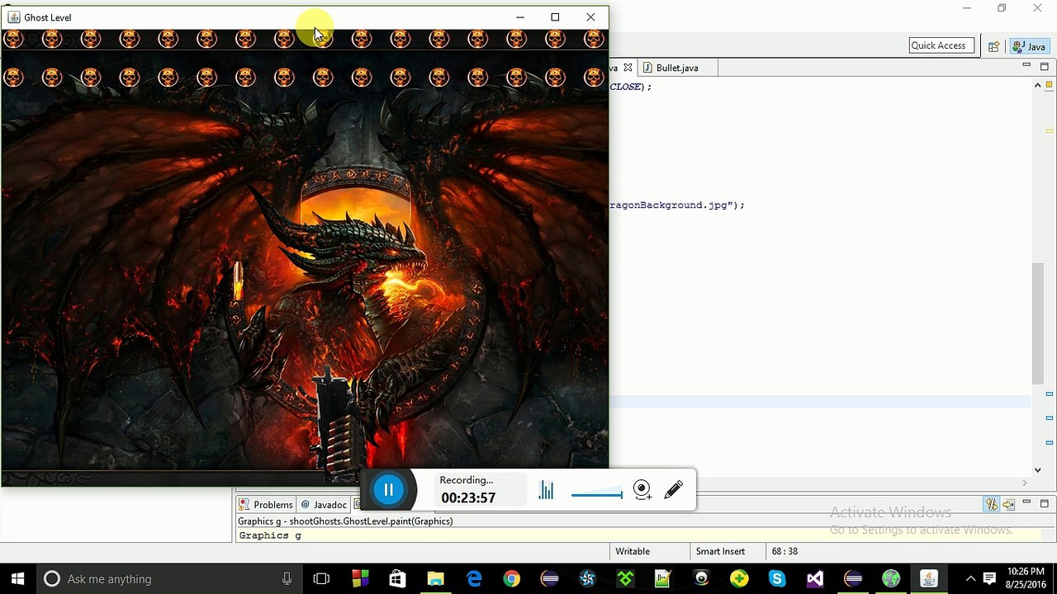
Task: Open the Problems view tab
Action: tap(266, 504)
